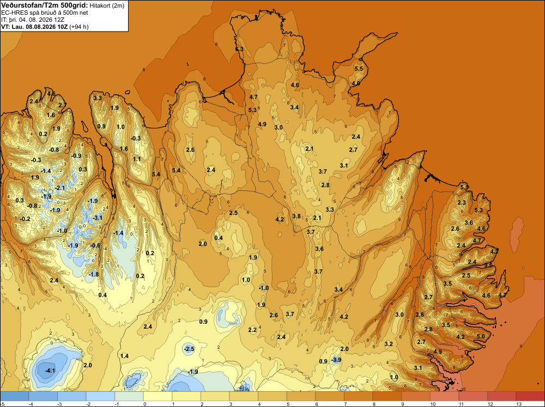Click the -1.8 temperature value

click(94, 274)
